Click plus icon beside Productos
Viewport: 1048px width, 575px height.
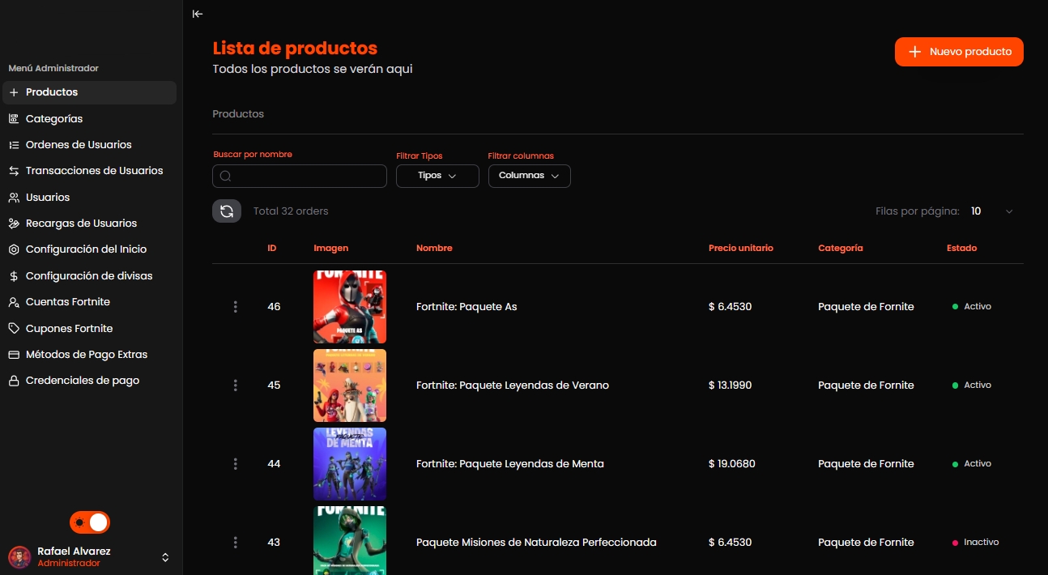14,92
